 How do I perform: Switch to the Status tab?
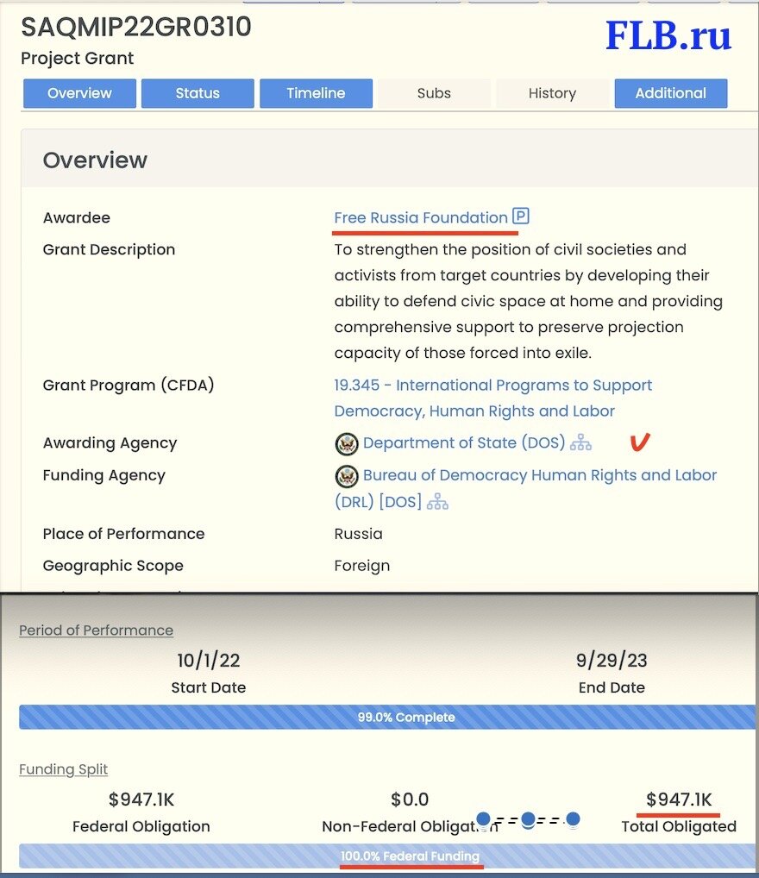[x=198, y=93]
